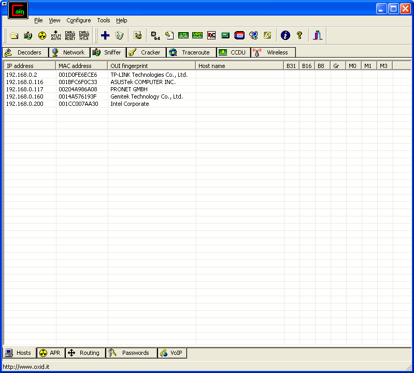Click the yellow gear configure icon

coord(137,35)
